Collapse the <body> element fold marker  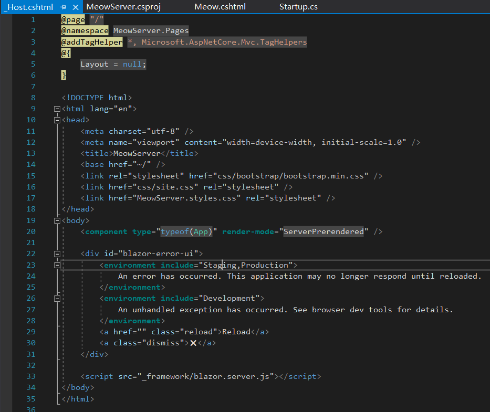pos(57,220)
